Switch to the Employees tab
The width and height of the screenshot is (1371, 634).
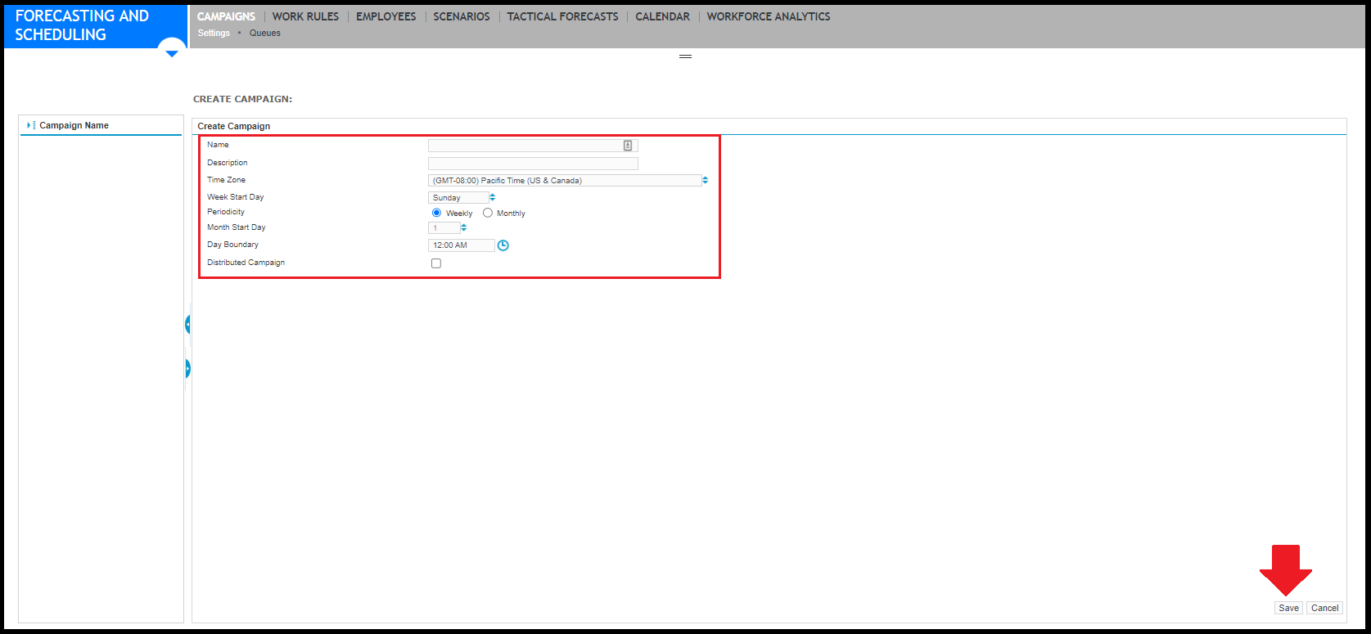(x=386, y=16)
